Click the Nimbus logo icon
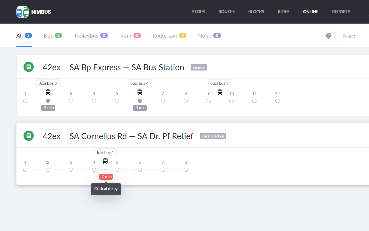Screen dimensions: 369x231 [x=22, y=12]
